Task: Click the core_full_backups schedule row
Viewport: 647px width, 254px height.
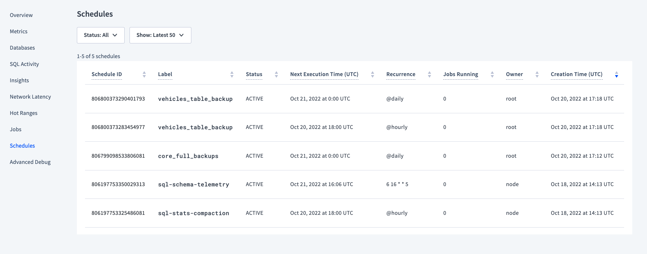Action: 188,156
